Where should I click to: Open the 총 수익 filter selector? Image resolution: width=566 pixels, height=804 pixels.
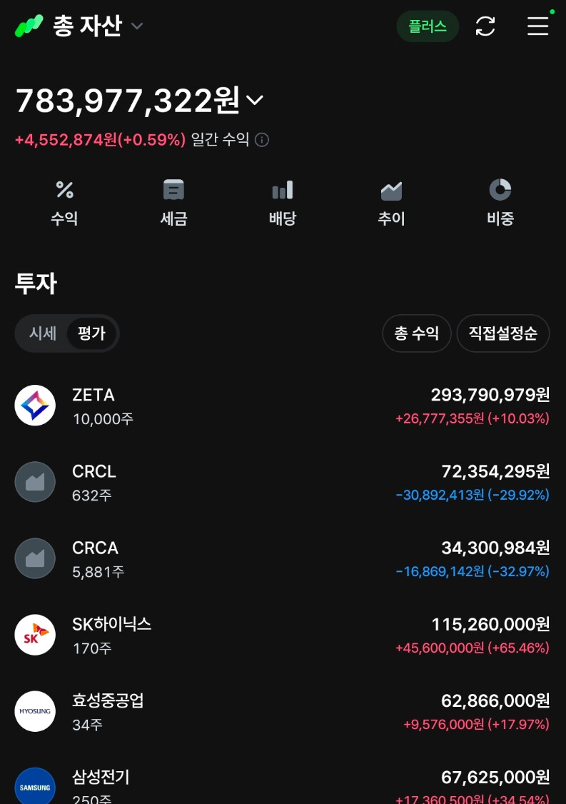[x=416, y=333]
